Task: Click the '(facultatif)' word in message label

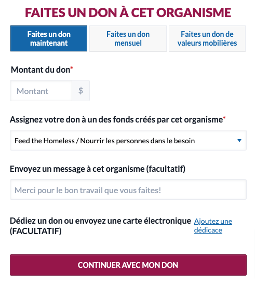Action: point(166,169)
